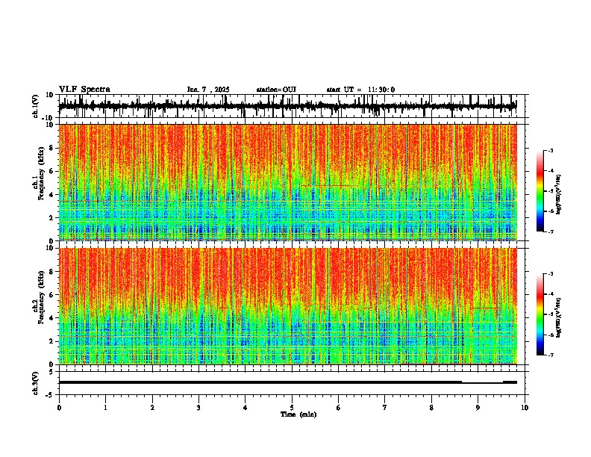Click the '-5' tick on ch.3(V) axis
This screenshot has height=457, width=591.
(50, 395)
